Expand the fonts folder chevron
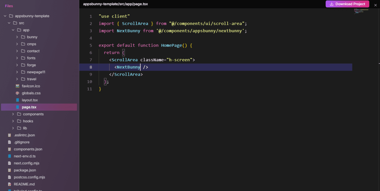 click(17, 58)
